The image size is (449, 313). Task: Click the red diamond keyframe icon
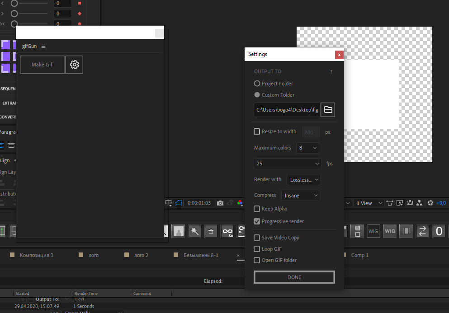pos(80,14)
